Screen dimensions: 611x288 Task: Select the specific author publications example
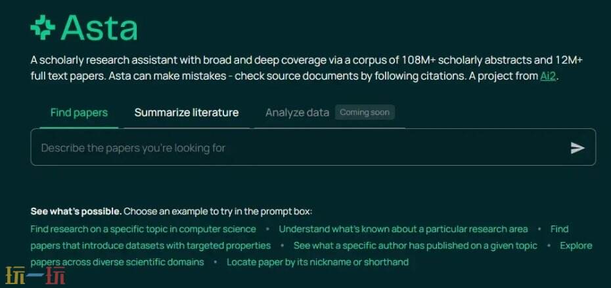coord(415,245)
